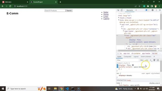The height and width of the screenshot is (91, 162).
Task: Open the Login link
Action: click(106, 16)
